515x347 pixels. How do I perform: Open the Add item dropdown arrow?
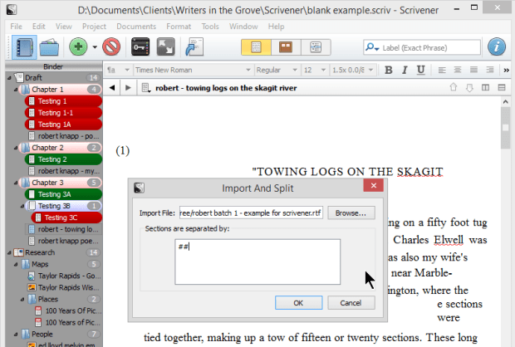95,47
